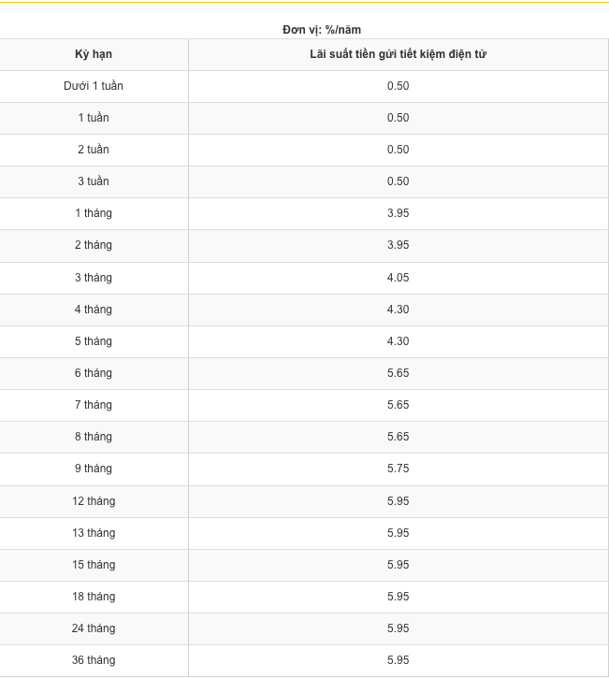Select the '24 tháng' term cell

94,628
